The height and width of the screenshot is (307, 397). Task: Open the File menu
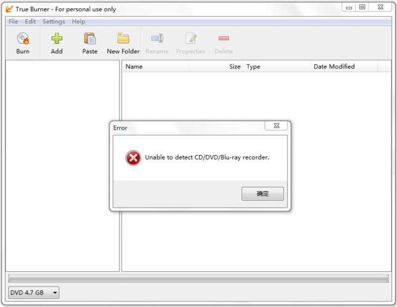[x=13, y=21]
